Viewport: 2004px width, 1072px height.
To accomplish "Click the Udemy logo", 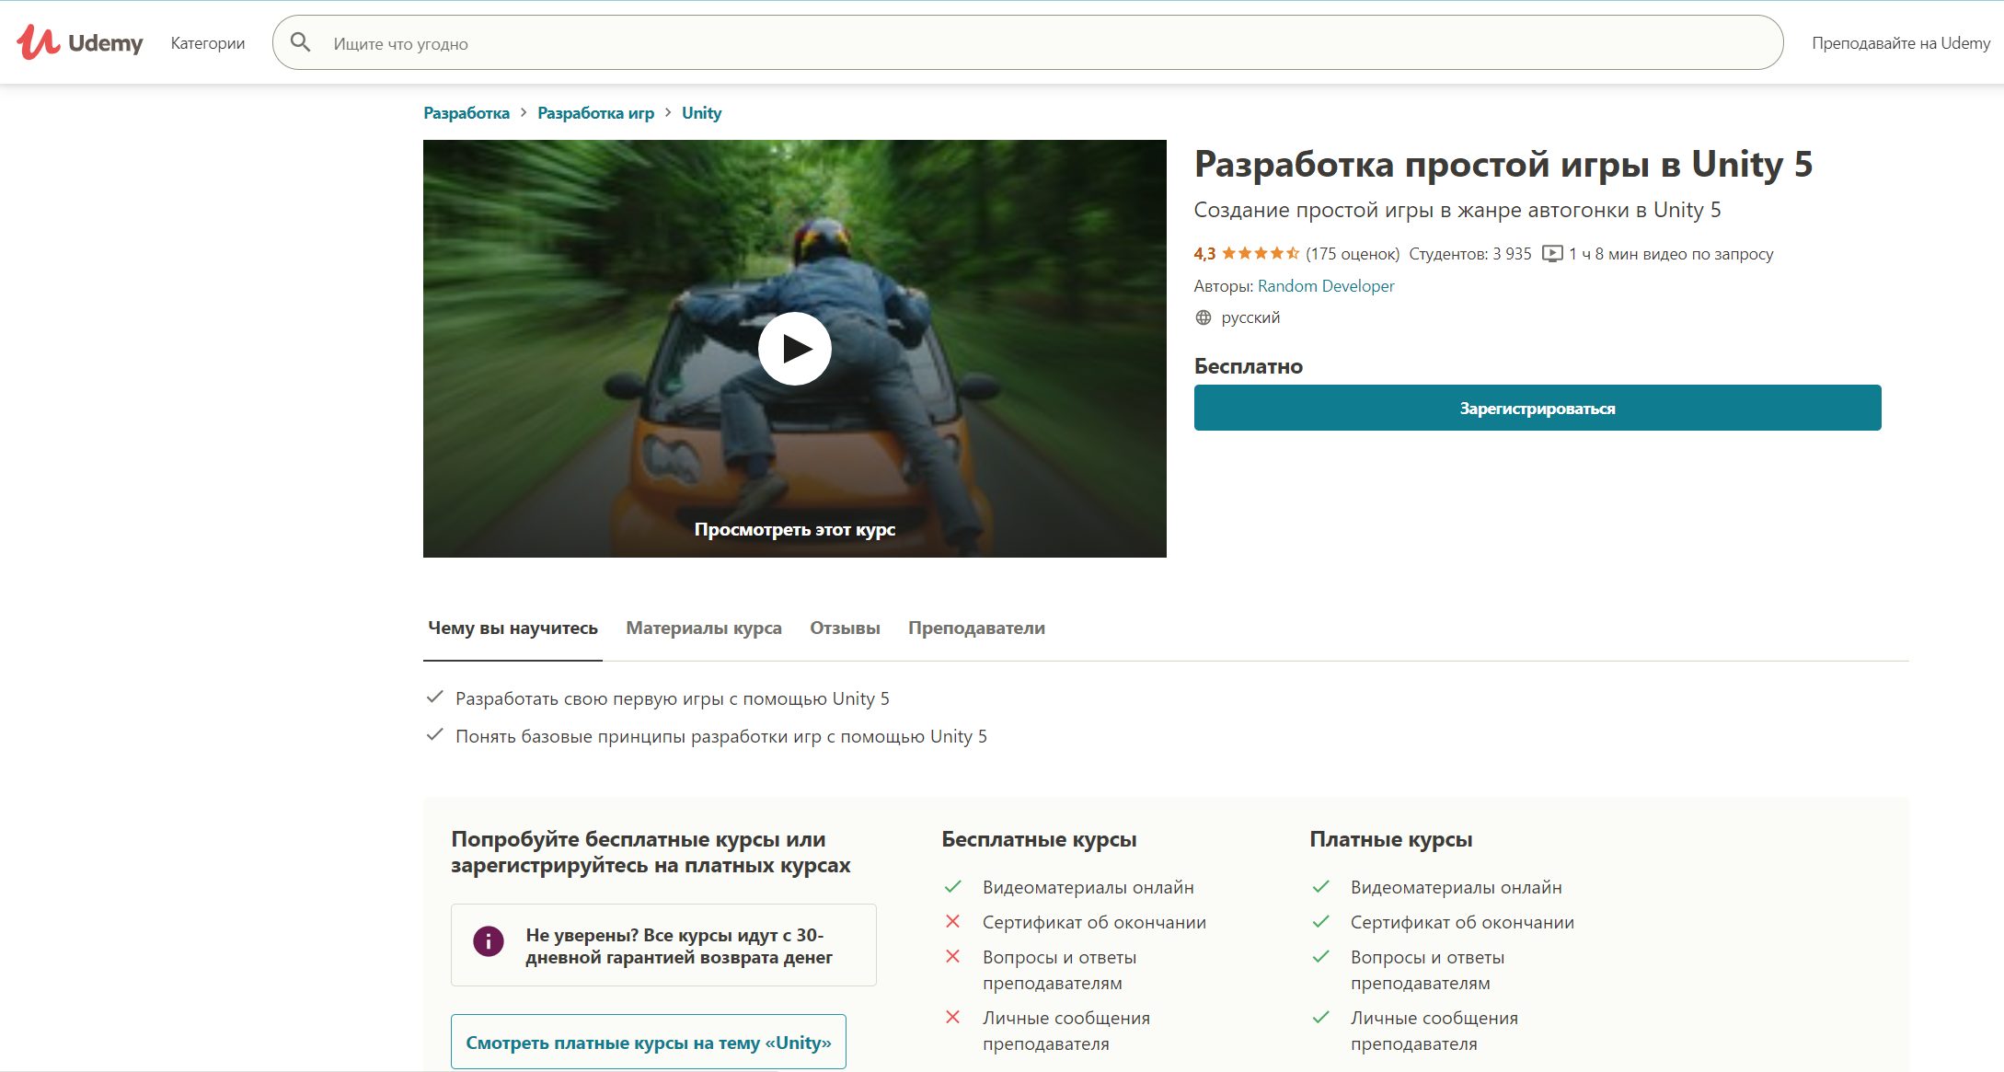I will [80, 42].
